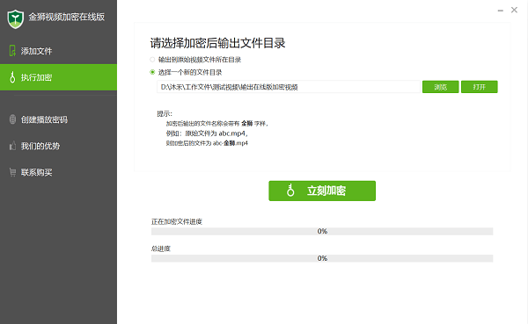This screenshot has height=324, width=528.
Task: Select 输出到原始视频文件所在目录 radio option
Action: tap(152, 60)
